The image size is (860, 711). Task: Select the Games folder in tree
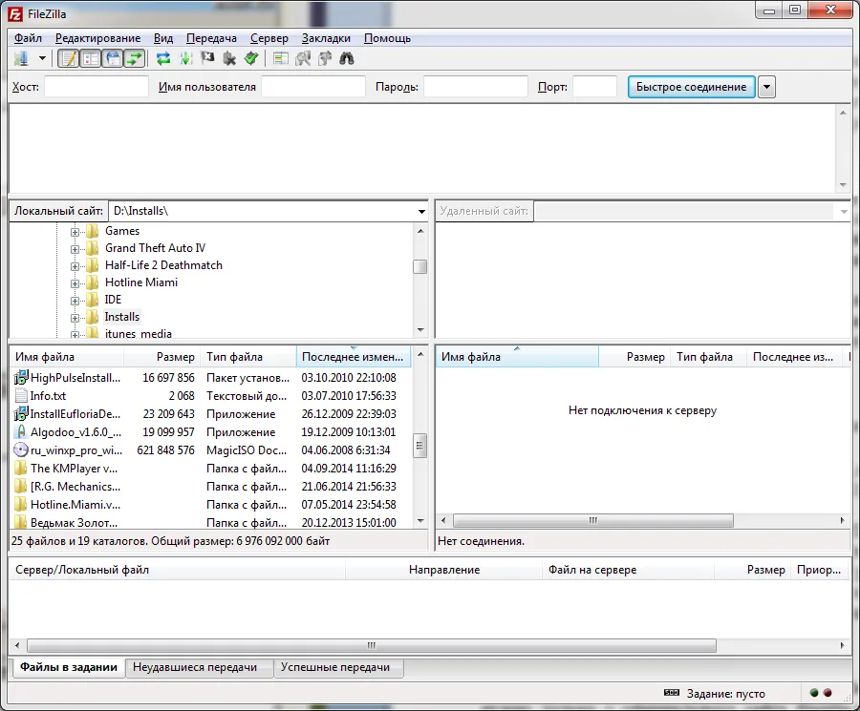point(121,231)
